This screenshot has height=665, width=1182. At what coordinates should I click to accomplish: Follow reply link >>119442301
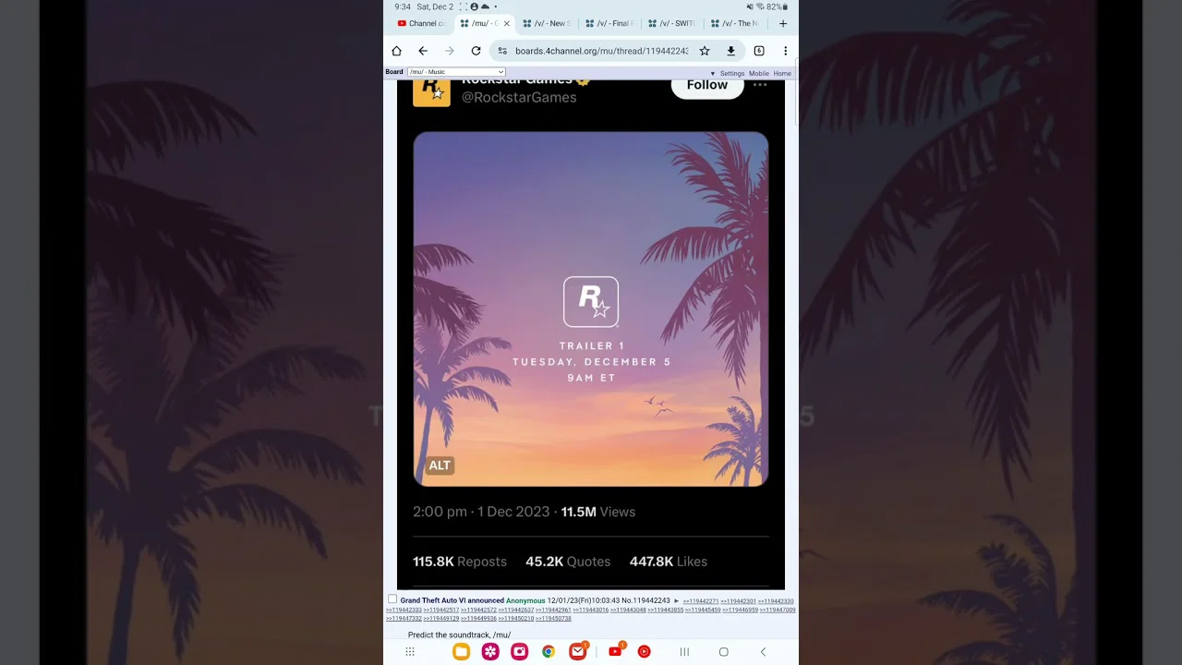coord(739,601)
